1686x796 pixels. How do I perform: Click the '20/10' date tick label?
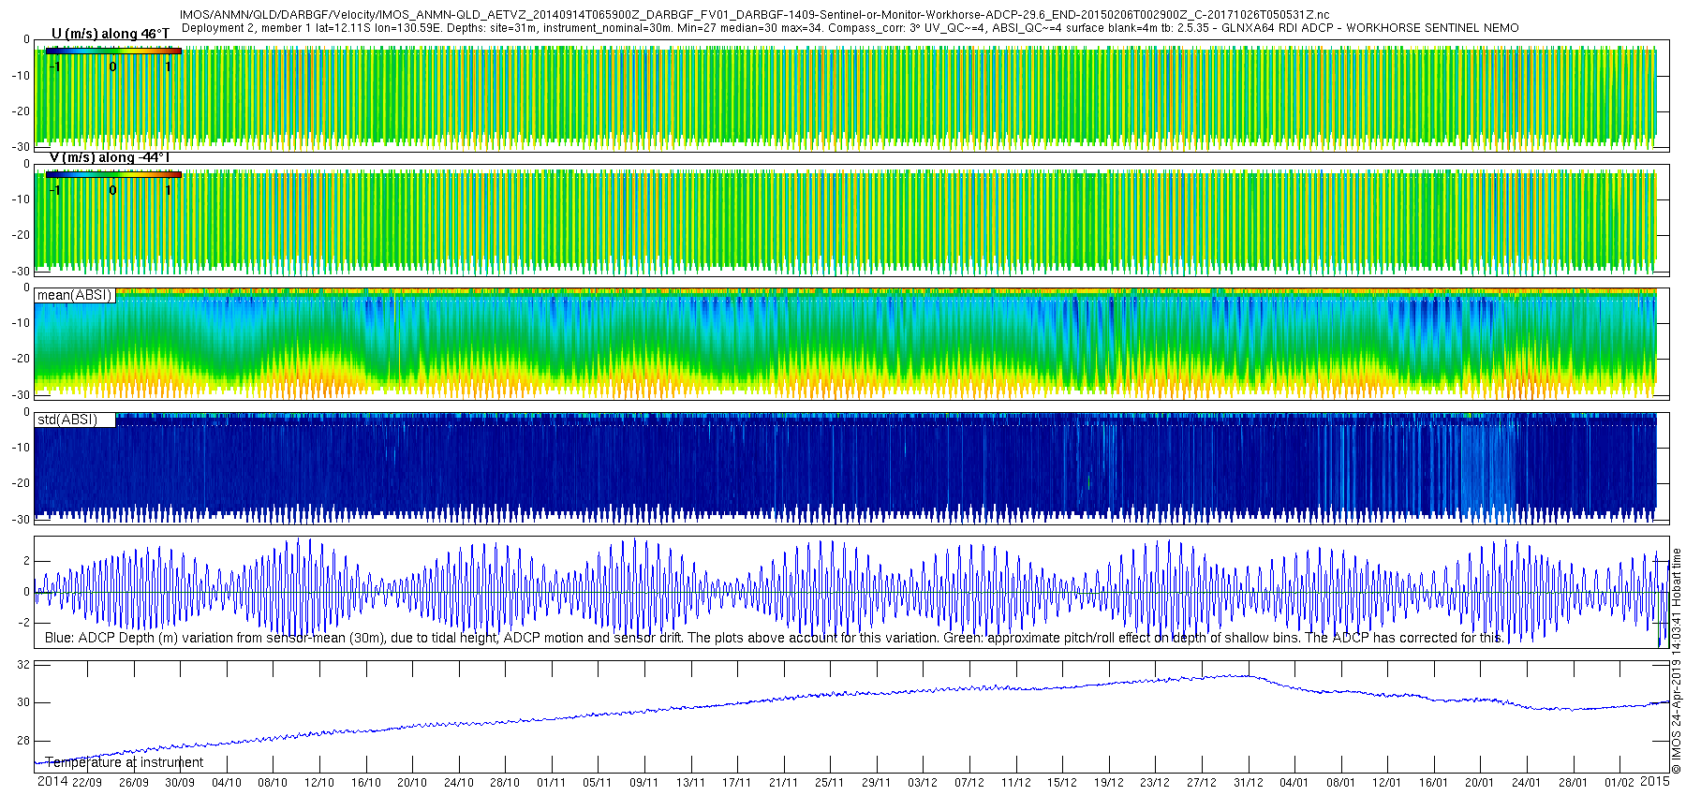412,783
